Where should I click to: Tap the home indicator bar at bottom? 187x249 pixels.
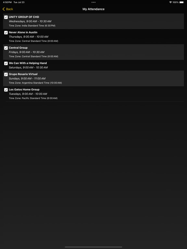[93, 247]
